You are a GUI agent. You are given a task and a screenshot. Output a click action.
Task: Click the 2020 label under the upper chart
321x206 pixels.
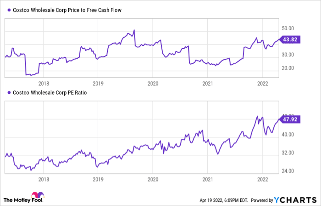pos(153,83)
